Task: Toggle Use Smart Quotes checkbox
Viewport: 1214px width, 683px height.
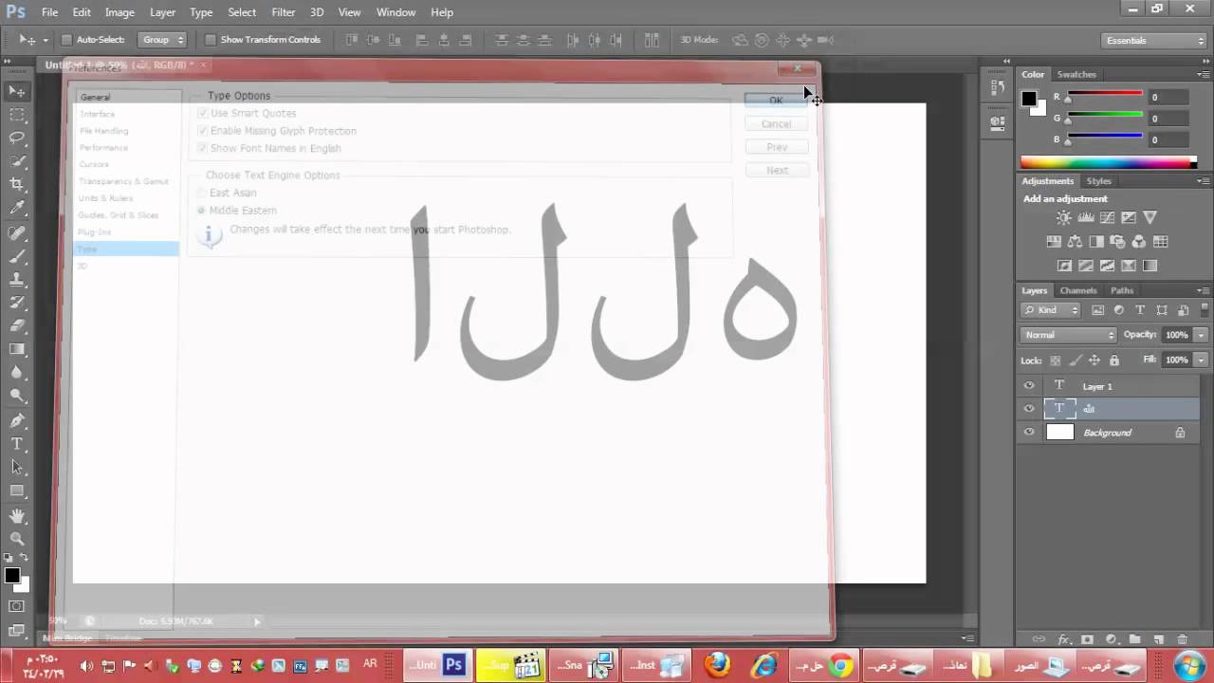Action: coord(202,114)
